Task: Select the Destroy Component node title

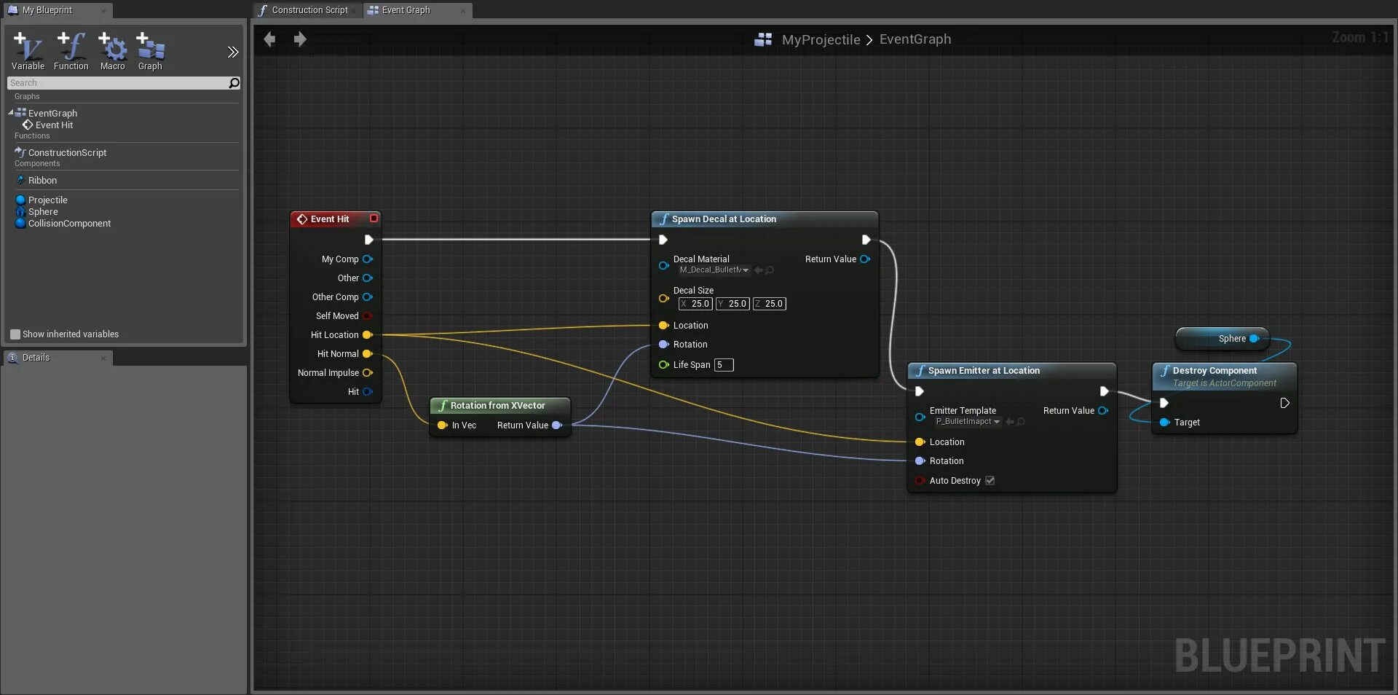Action: (1215, 371)
